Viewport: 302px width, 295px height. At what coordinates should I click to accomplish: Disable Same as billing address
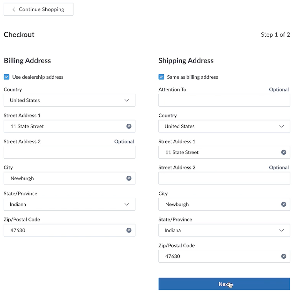[x=161, y=77]
